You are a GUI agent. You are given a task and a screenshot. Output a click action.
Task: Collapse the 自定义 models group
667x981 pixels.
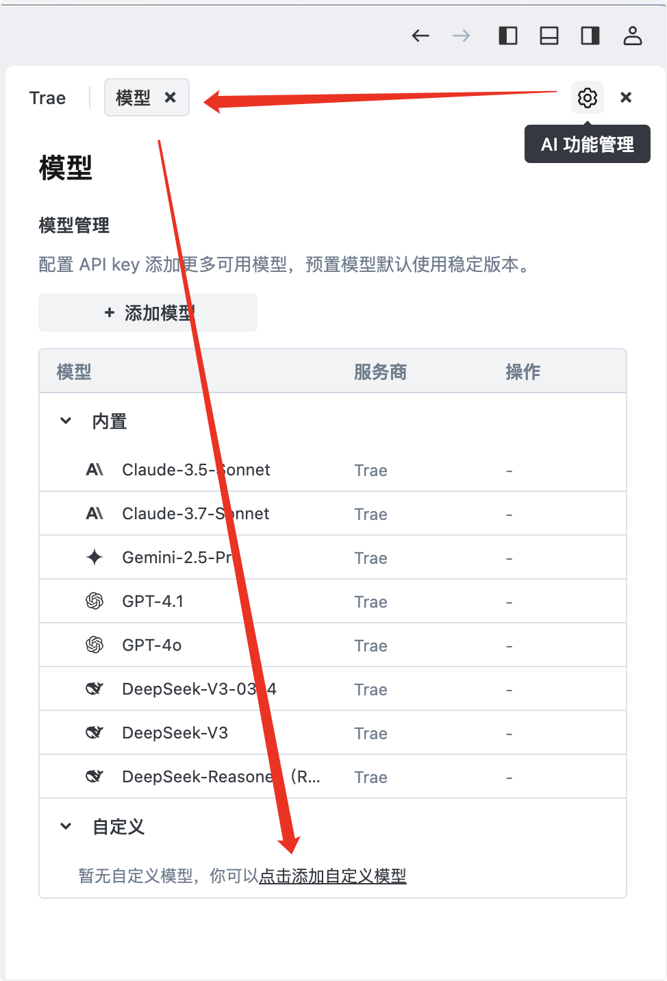click(x=66, y=826)
